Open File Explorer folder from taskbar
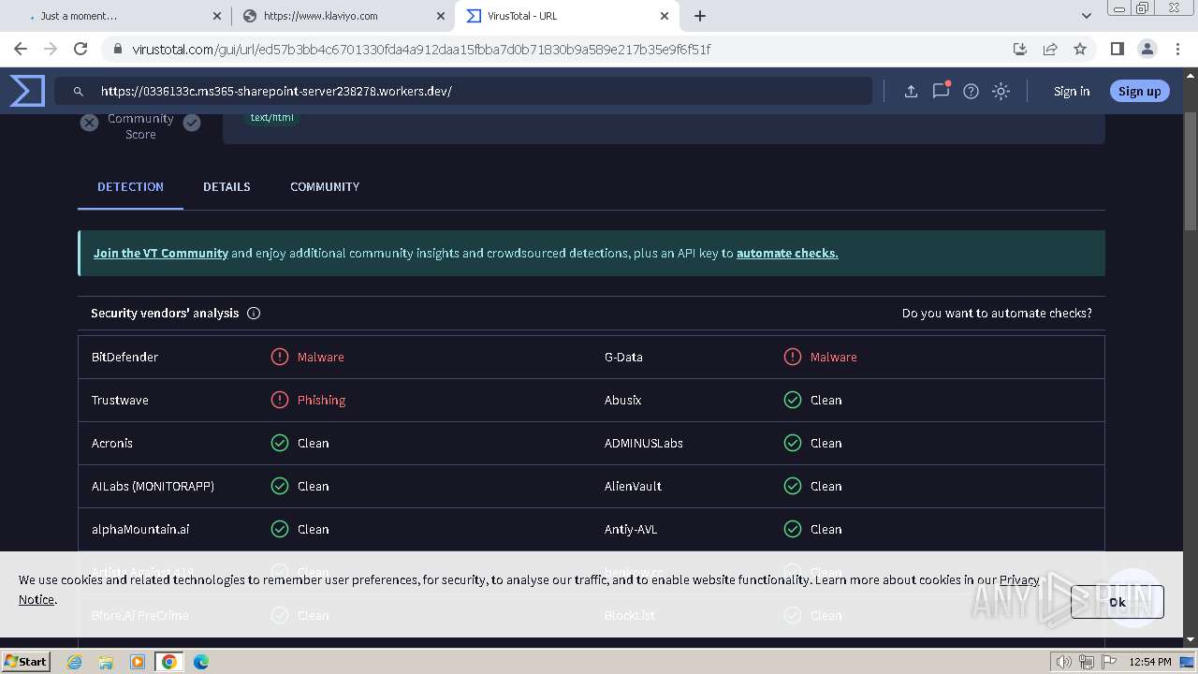This screenshot has width=1198, height=674. tap(106, 662)
